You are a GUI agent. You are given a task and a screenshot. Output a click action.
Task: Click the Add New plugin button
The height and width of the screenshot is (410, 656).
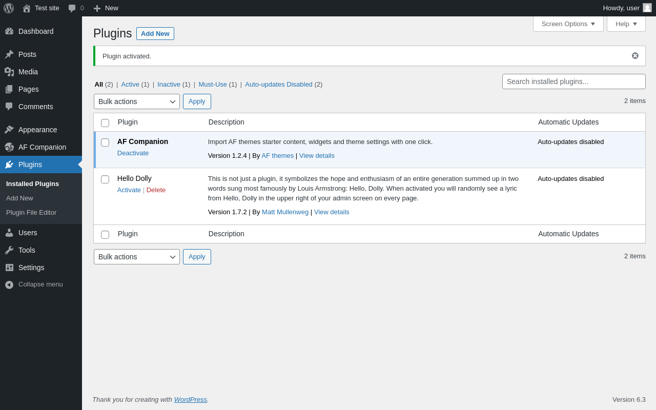point(155,33)
